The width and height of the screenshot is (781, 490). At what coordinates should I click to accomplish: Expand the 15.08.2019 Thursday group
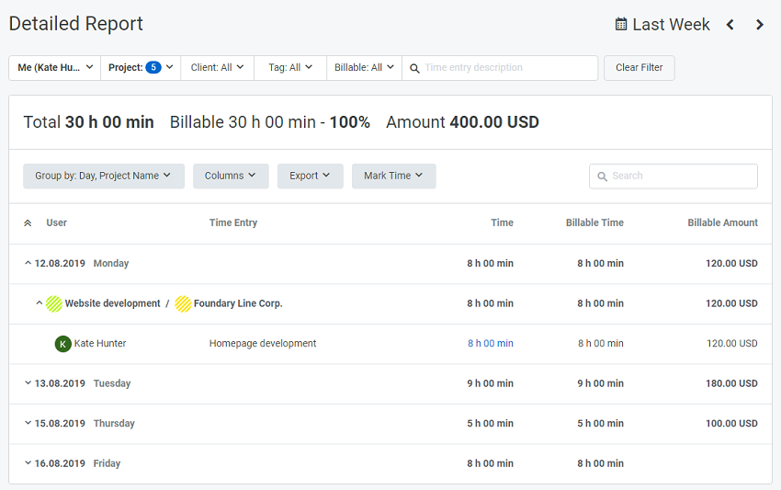tap(28, 423)
